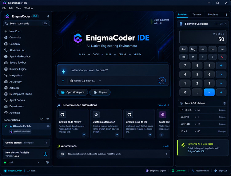Expand the Getting started panel
Viewport: 231px width, 176px height.
pyautogui.click(x=26, y=143)
